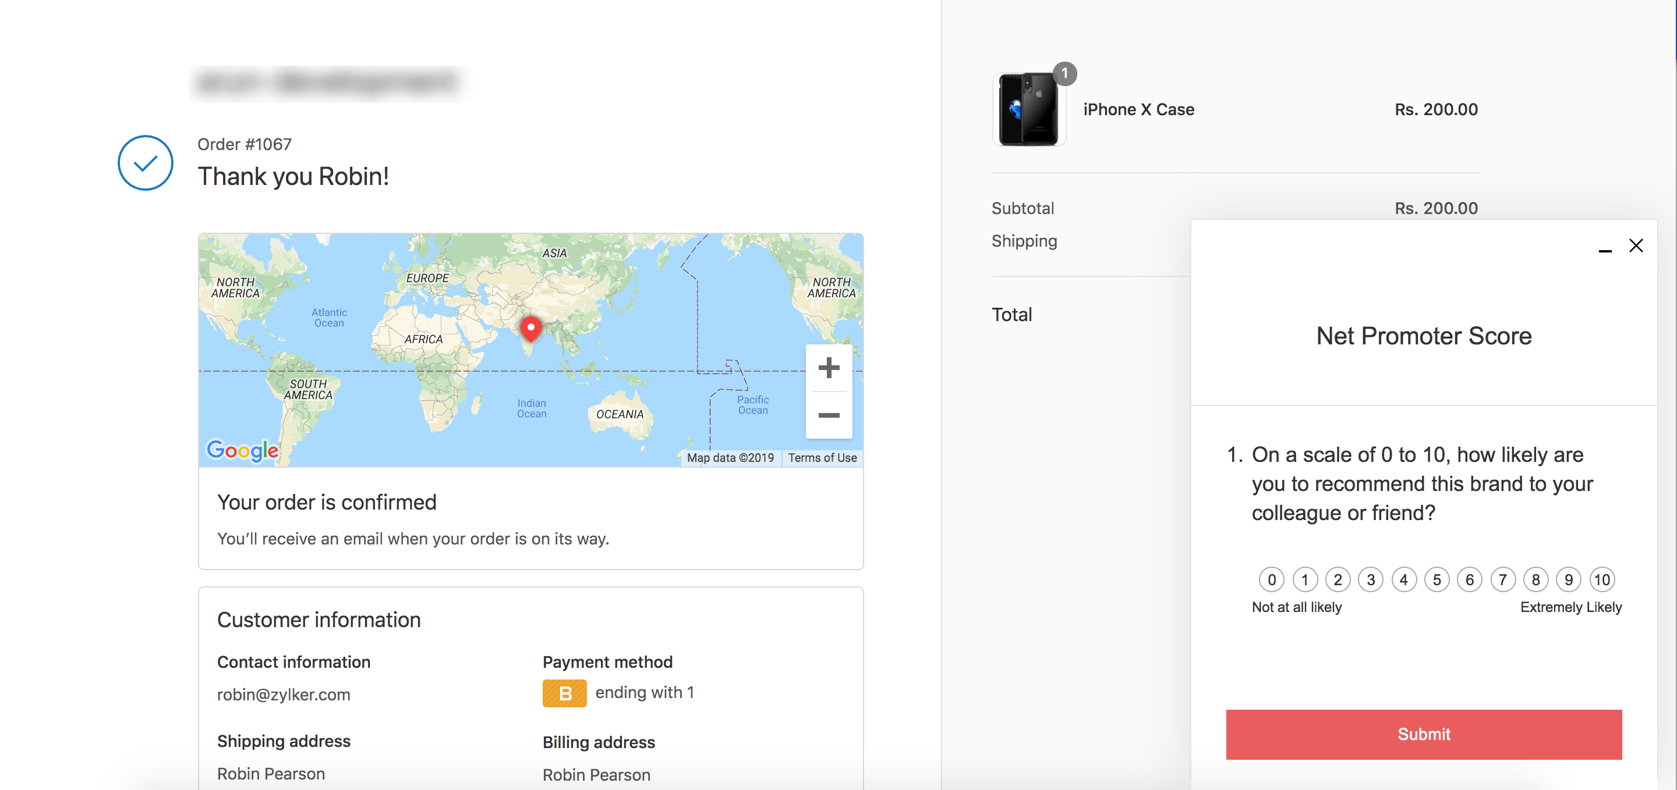
Task: Click the 'ending with 1' payment text
Action: [645, 692]
